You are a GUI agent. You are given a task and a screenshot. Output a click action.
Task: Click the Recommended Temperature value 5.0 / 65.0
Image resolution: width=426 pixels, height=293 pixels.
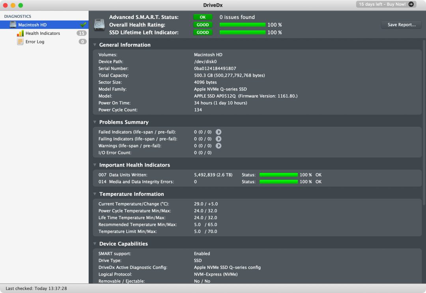tap(206, 225)
